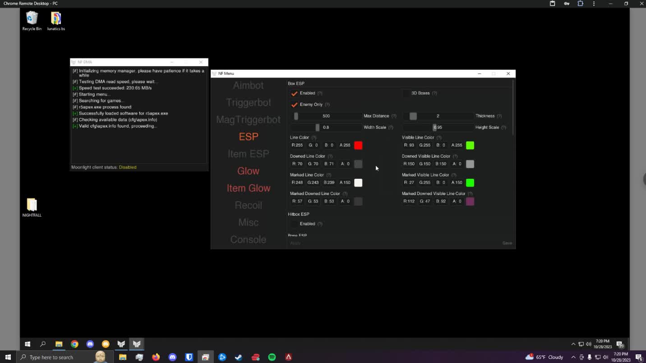The height and width of the screenshot is (363, 646).
Task: Open Spotify from the taskbar
Action: (x=272, y=357)
